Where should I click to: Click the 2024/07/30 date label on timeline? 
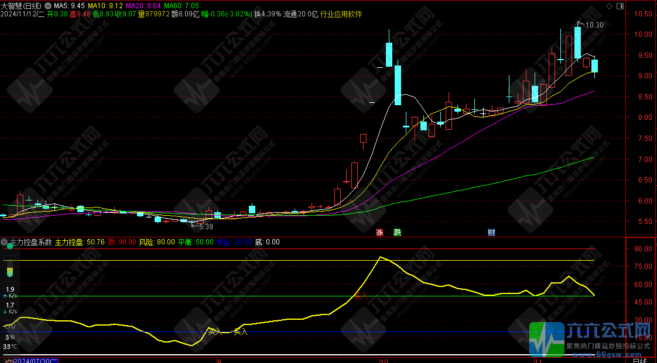tap(36, 360)
